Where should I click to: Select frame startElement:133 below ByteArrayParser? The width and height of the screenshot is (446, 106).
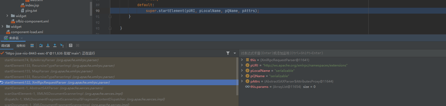tap(118, 66)
